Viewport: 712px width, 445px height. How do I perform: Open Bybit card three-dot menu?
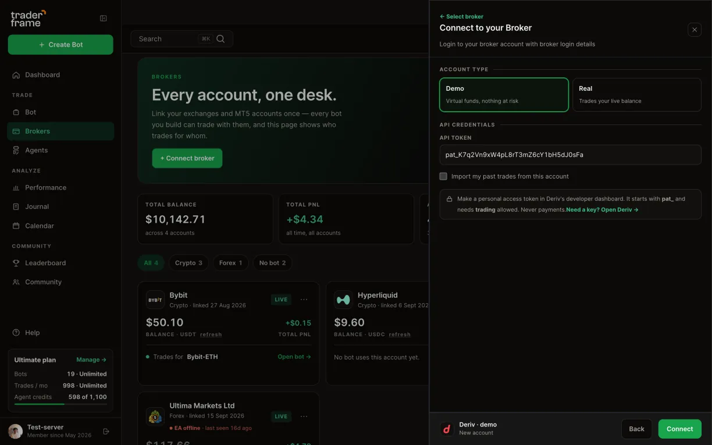304,300
